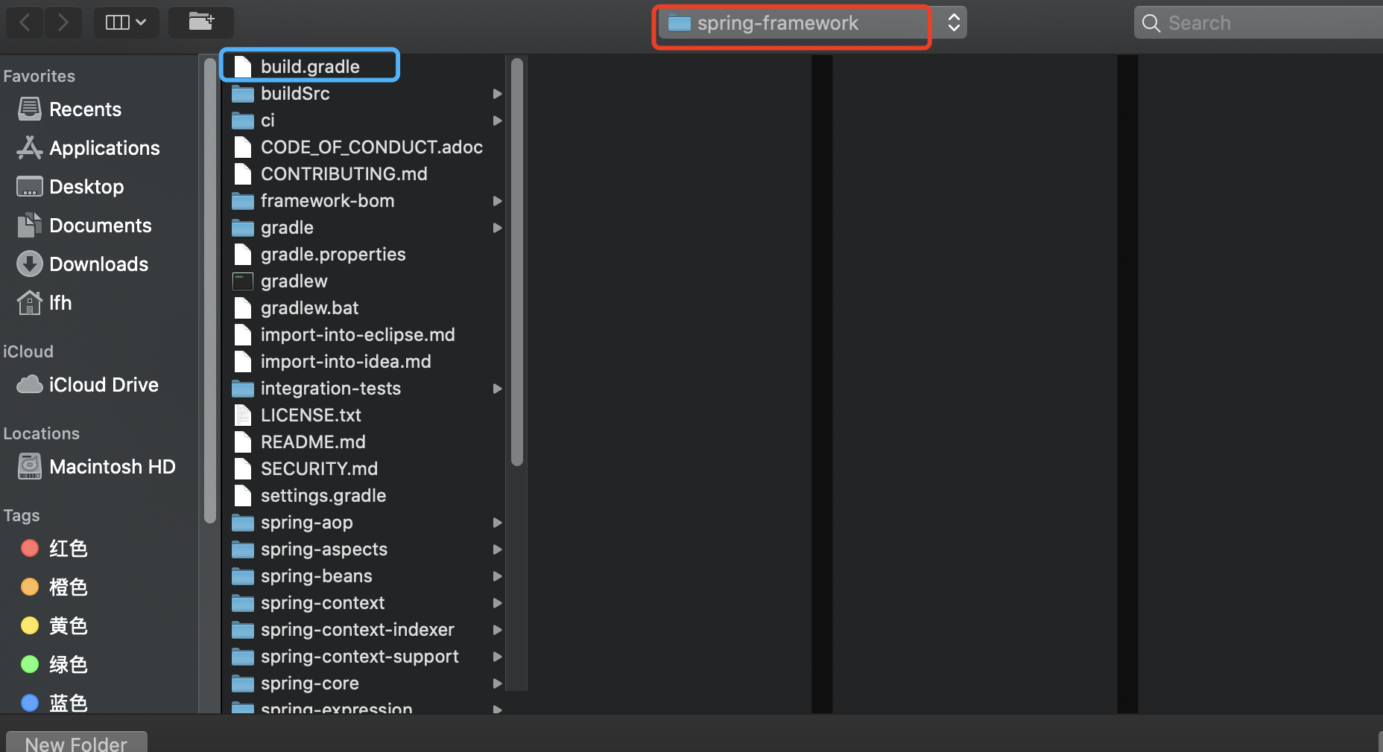
Task: Open iCloud Drive in the sidebar
Action: click(88, 385)
